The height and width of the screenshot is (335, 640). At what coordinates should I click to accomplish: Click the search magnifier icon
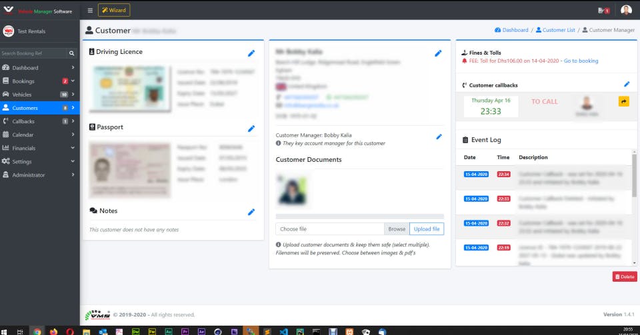[72, 53]
